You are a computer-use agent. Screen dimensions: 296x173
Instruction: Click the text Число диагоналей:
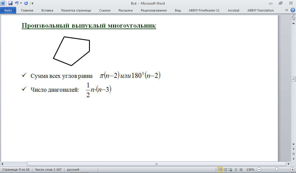tap(55, 90)
